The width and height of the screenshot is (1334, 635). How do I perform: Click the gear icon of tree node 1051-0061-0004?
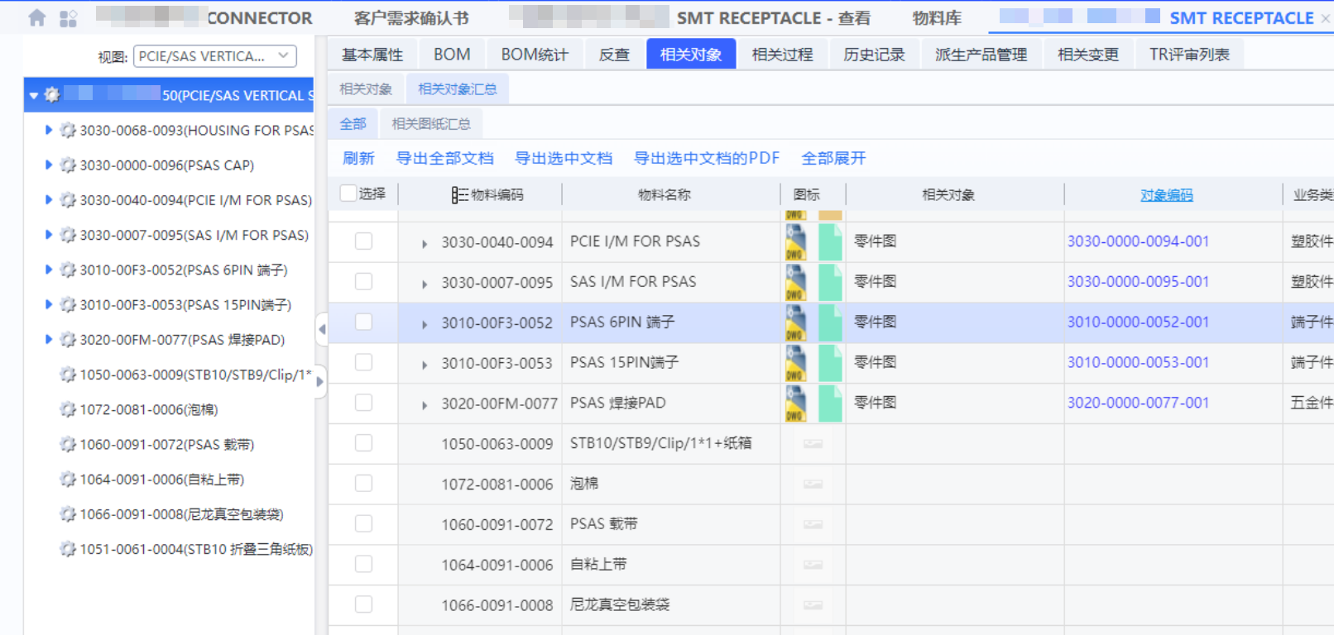point(68,549)
